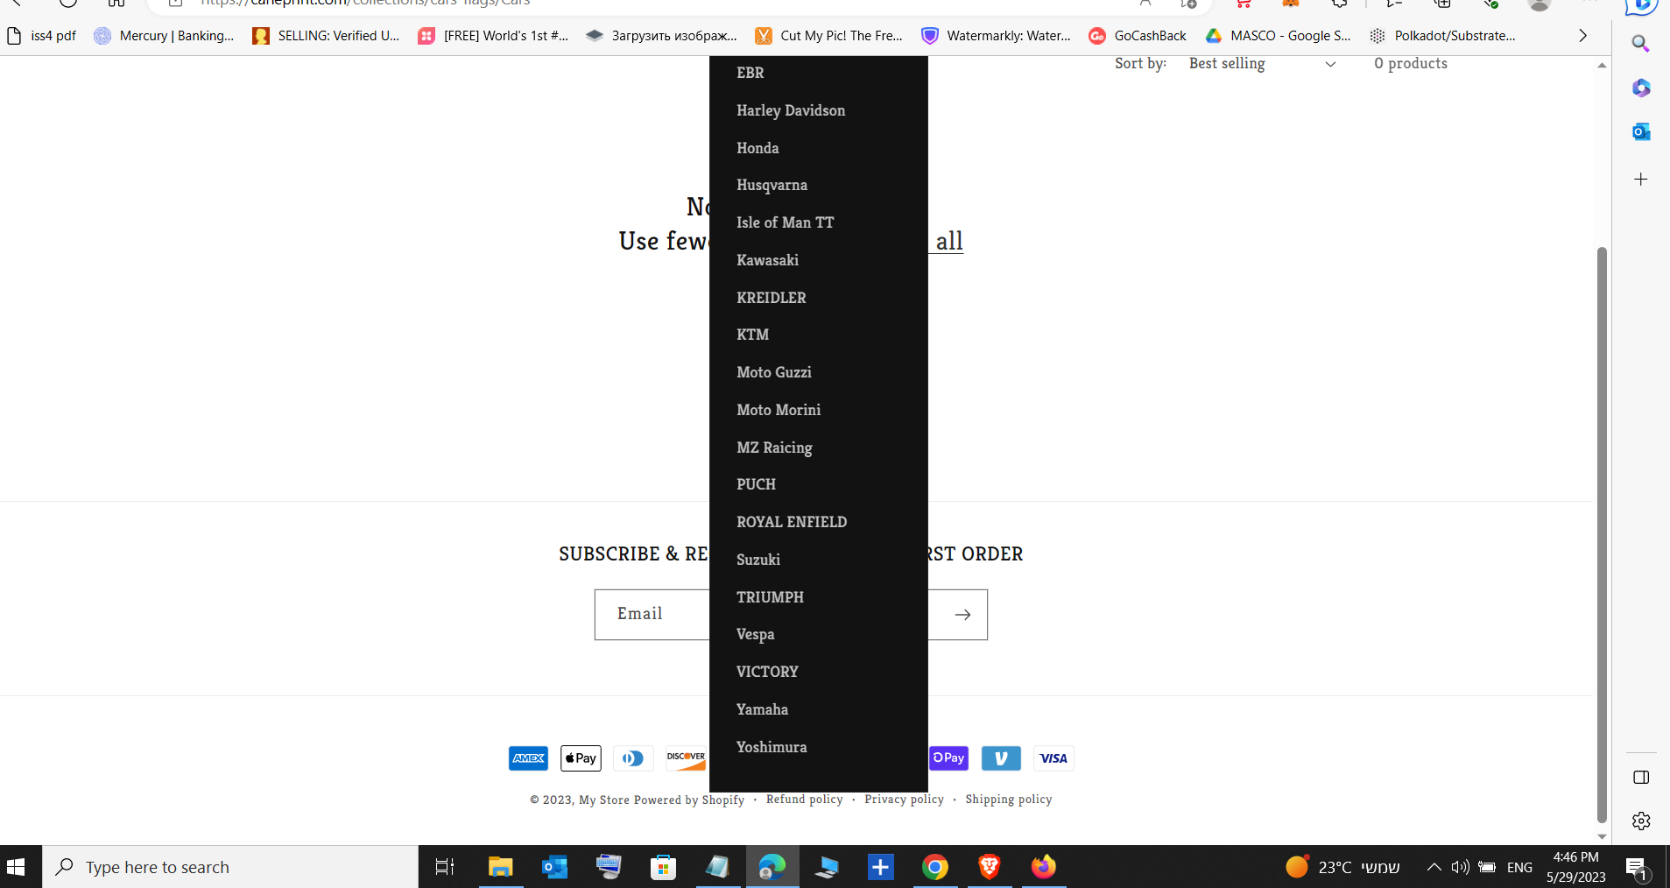Add a sidebar app with plus icon
The image size is (1670, 888).
[1640, 179]
